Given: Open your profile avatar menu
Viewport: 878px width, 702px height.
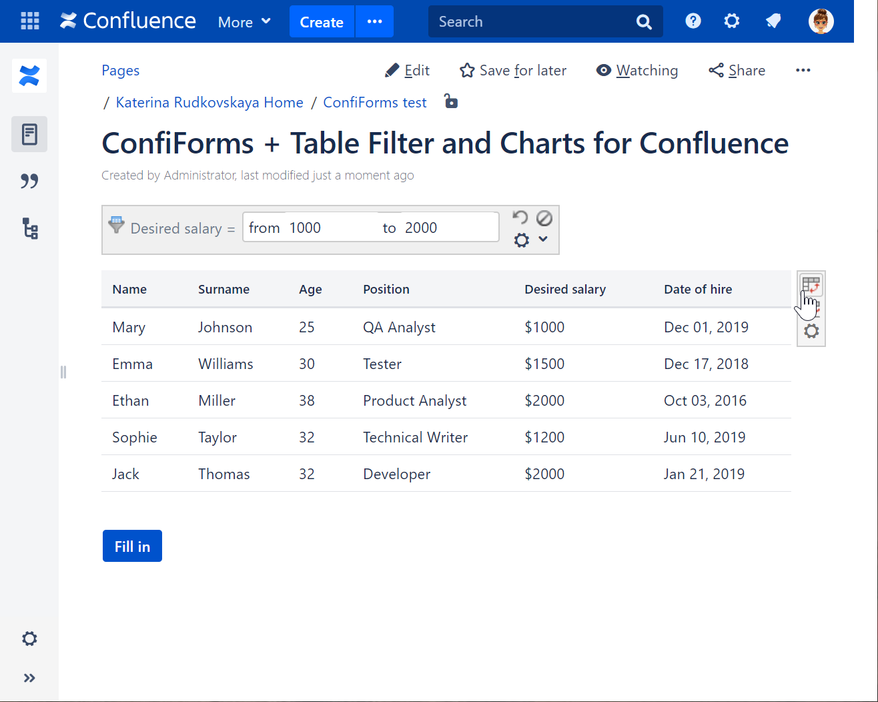Looking at the screenshot, I should (821, 21).
